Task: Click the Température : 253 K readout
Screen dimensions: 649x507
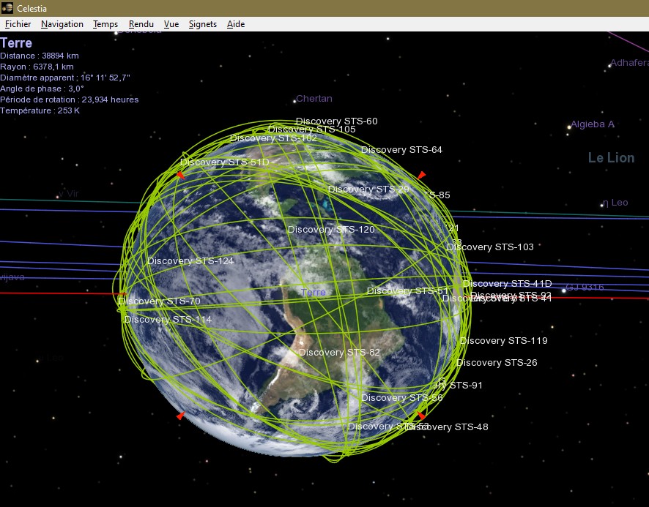Action: [x=40, y=110]
